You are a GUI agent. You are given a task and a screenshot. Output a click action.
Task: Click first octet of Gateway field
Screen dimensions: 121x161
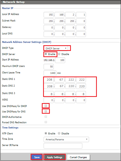point(49,28)
